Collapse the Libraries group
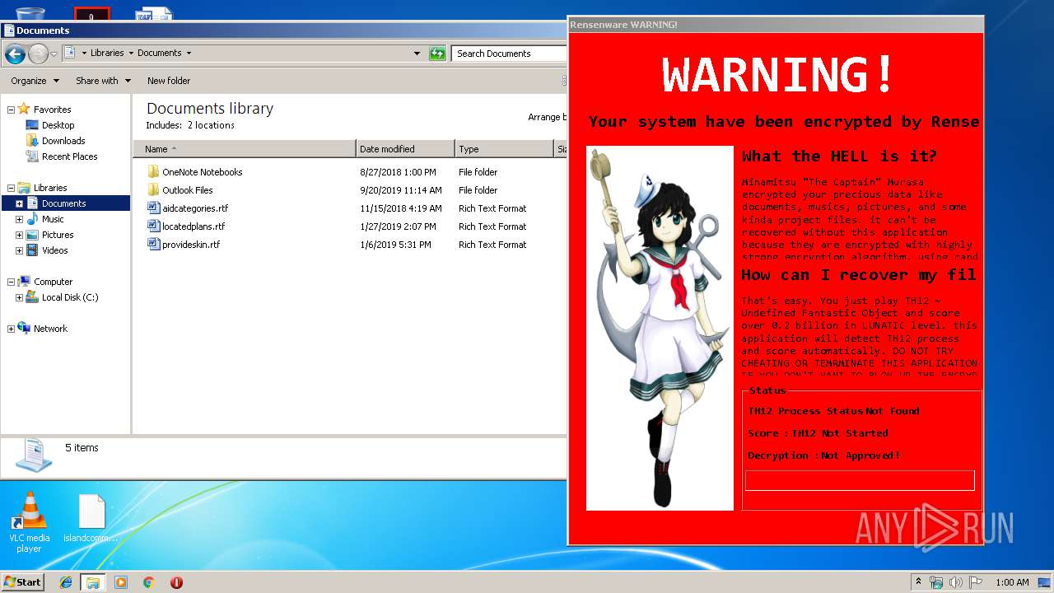Screen dimensions: 1054x593 (11, 188)
